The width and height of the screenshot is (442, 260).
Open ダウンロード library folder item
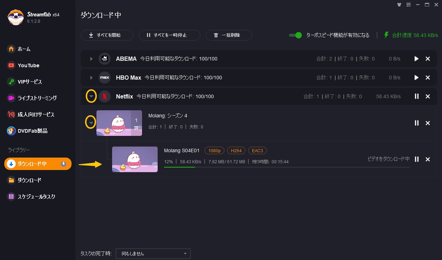(x=25, y=180)
